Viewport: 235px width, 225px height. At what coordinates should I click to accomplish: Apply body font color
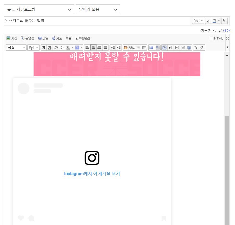pyautogui.click(x=68, y=48)
